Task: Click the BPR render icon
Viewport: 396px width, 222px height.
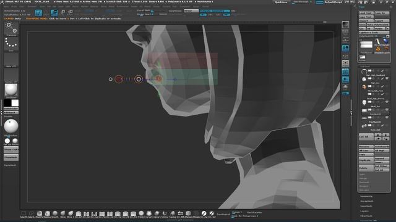Action: (x=345, y=25)
